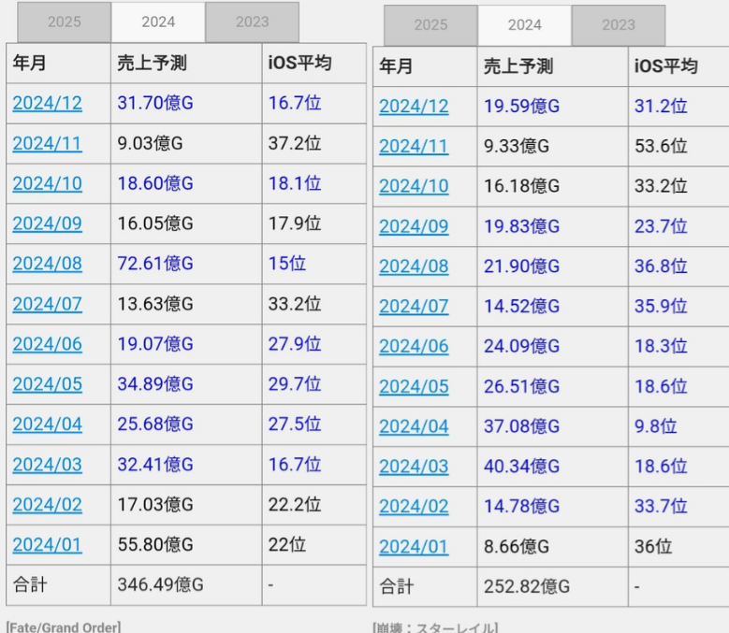Open the 2023 tab in Fate/Grand Order table

[252, 22]
